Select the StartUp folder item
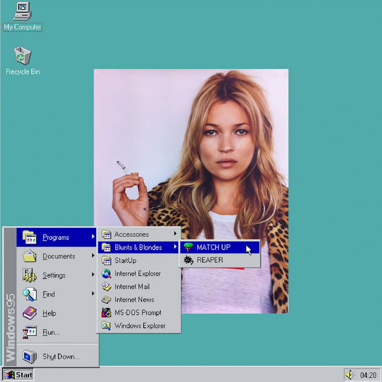 pyautogui.click(x=139, y=260)
